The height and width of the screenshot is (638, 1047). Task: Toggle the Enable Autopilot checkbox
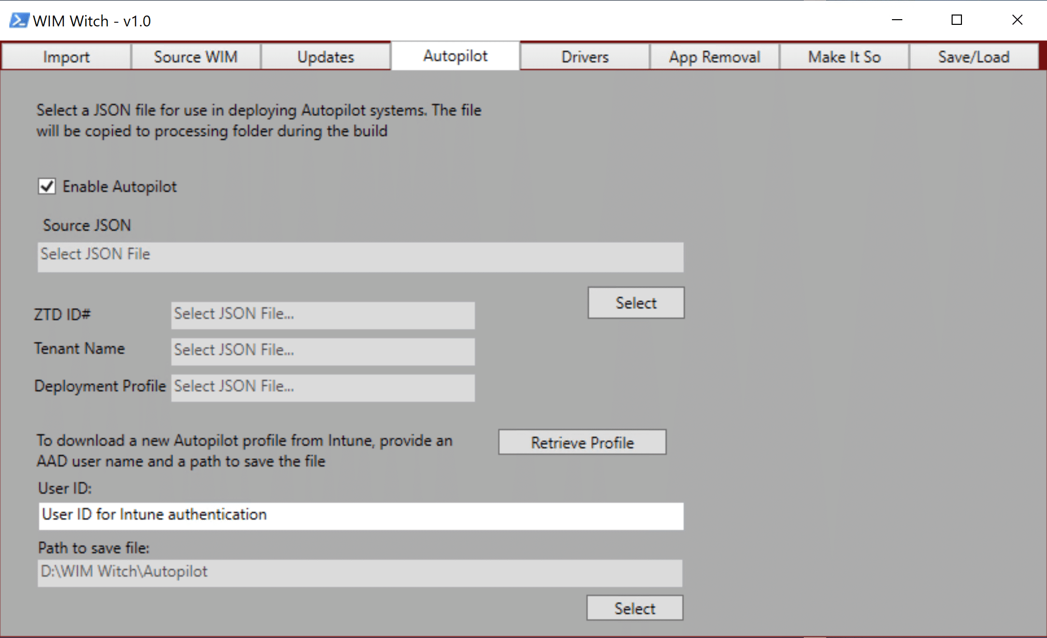coord(47,186)
